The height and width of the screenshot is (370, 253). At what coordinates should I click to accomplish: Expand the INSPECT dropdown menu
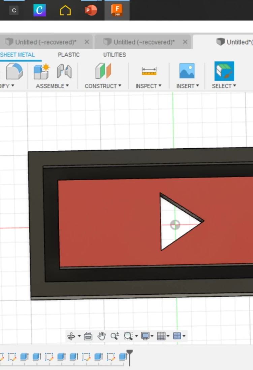coord(148,86)
